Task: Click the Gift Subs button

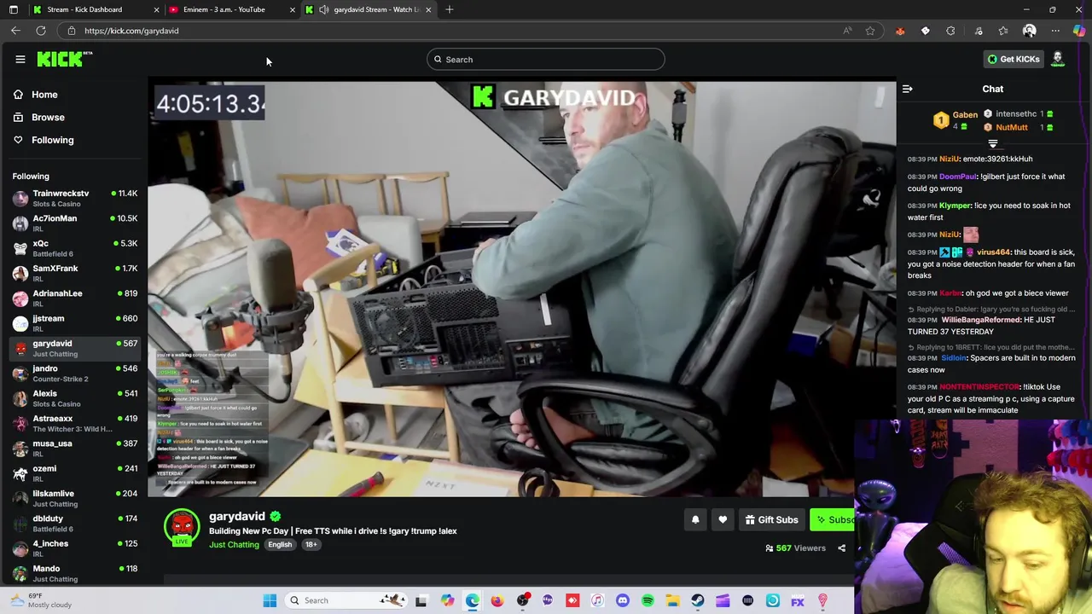Action: (x=771, y=519)
